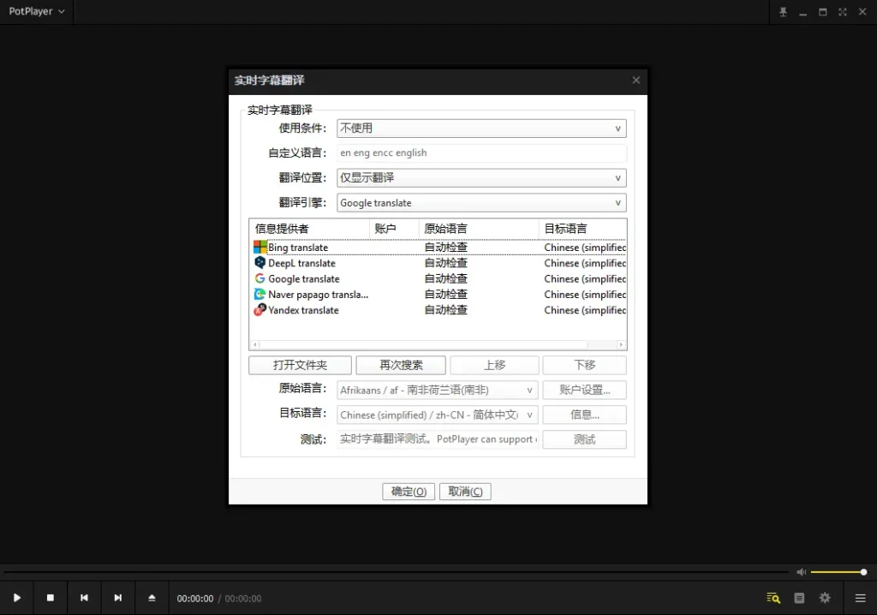Click the Naver papago icon
The image size is (877, 615).
pos(260,294)
